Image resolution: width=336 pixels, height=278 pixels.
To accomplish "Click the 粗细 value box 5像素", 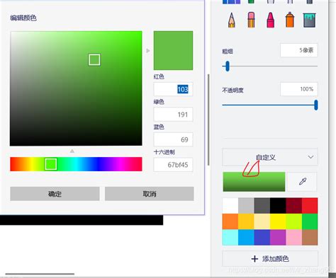I will coord(299,50).
